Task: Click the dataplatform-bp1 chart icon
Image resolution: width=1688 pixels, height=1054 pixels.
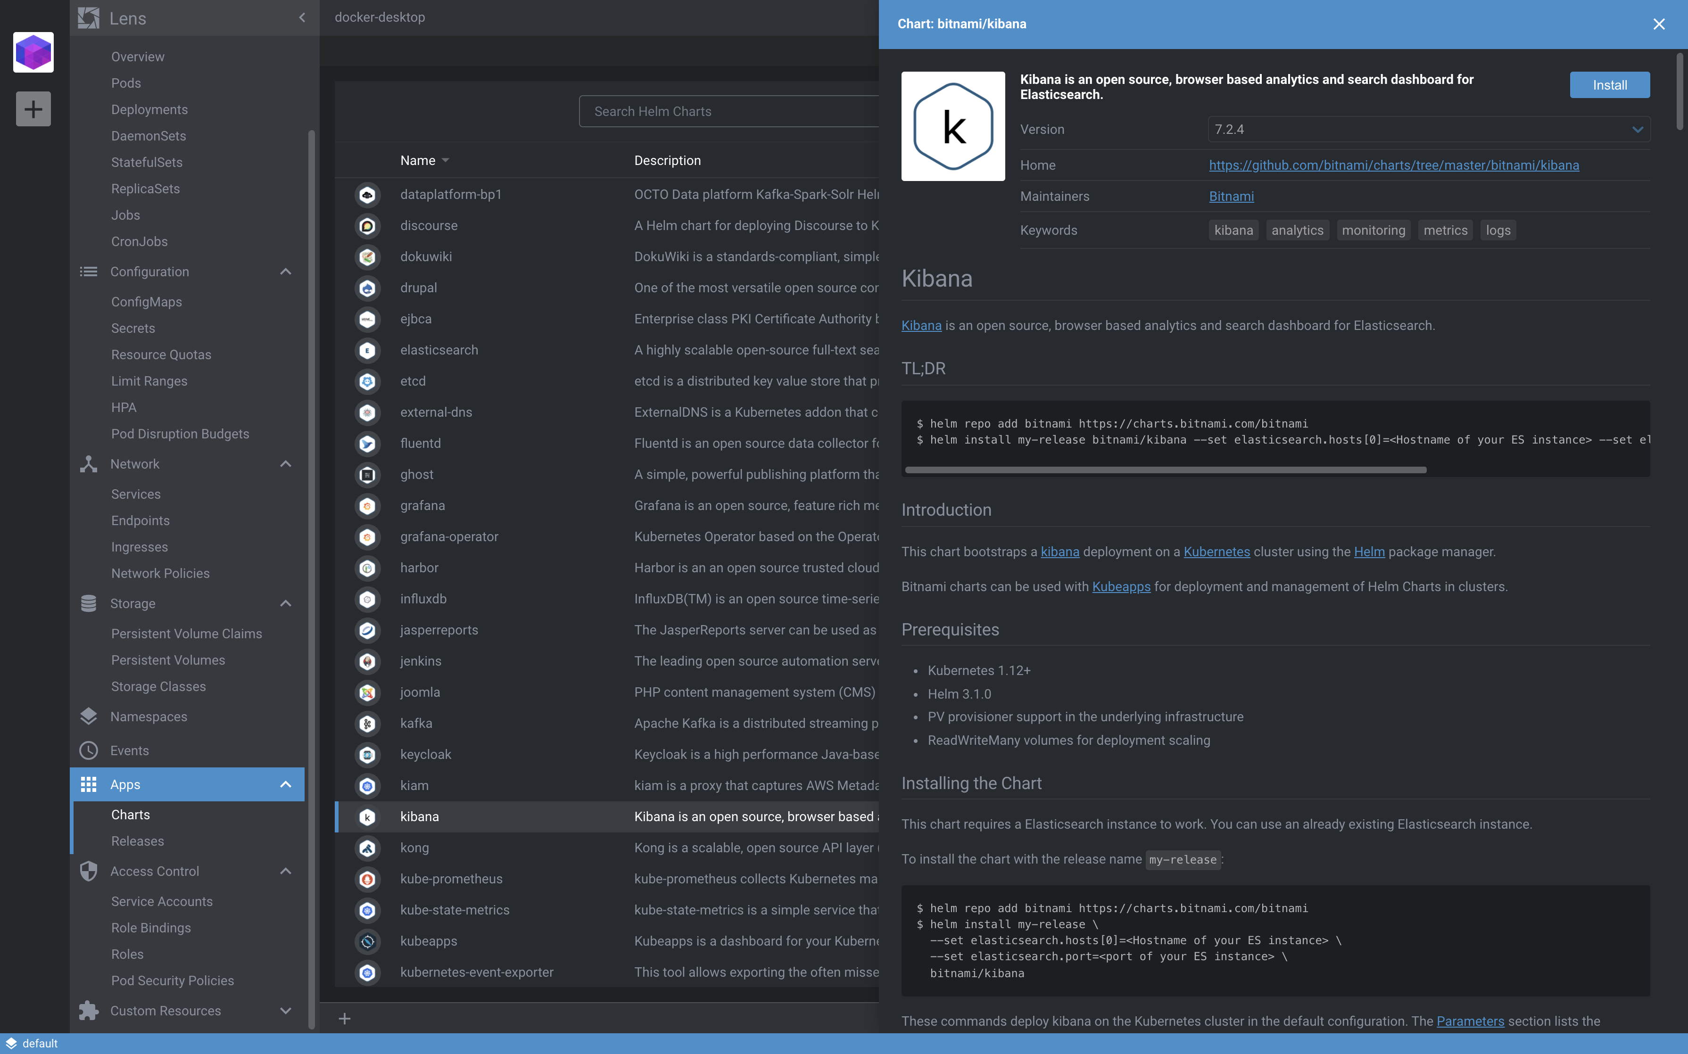Action: pyautogui.click(x=367, y=195)
